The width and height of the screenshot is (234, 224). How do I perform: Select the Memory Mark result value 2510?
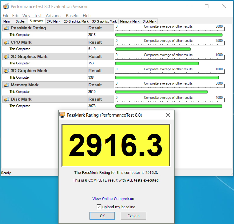pyautogui.click(x=92, y=92)
